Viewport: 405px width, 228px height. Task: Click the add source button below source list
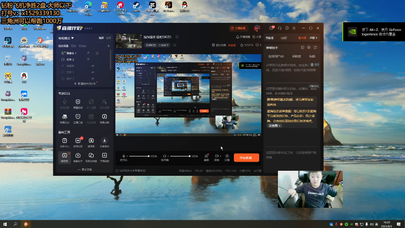[x=85, y=84]
